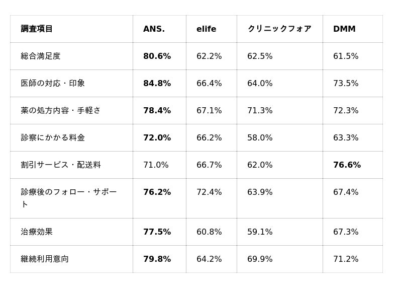The image size is (402, 288).
Task: Select the 総合満足度 row label
Action: pyautogui.click(x=41, y=56)
